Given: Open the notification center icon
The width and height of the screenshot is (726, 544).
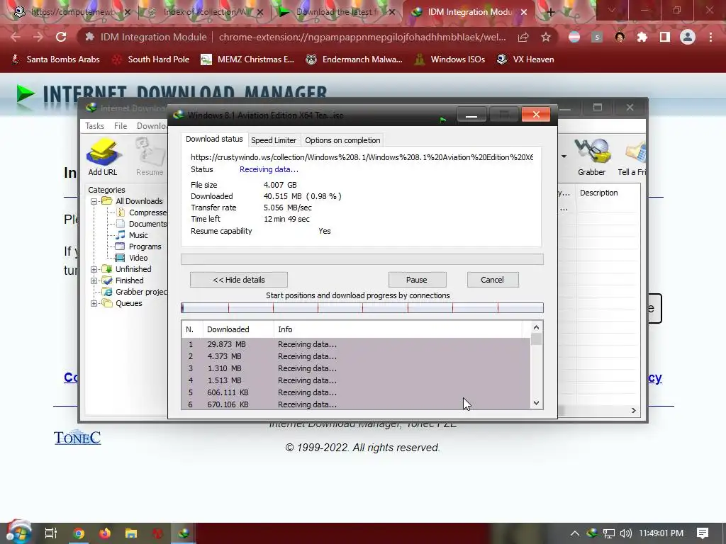Looking at the screenshot, I should pos(703,533).
